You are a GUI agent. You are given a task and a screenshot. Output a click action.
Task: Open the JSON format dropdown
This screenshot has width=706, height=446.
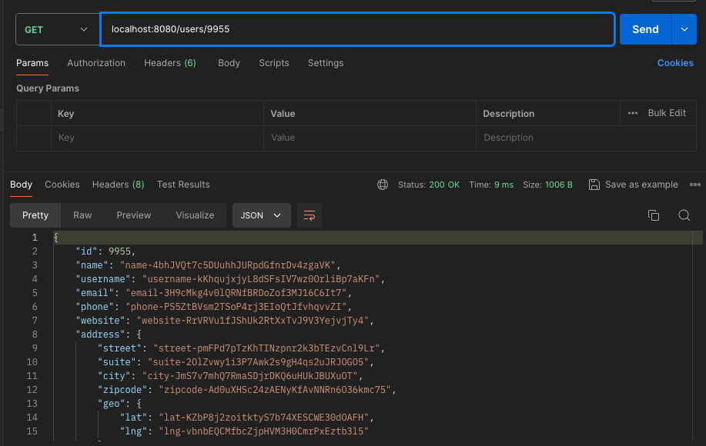pos(261,215)
